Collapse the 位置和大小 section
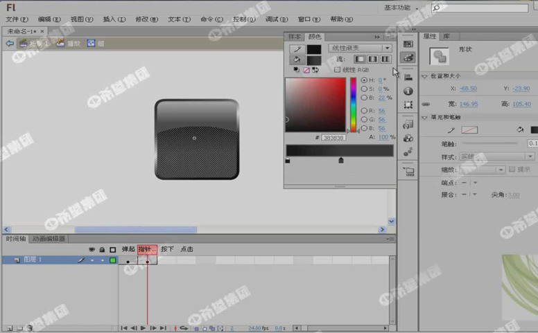Viewport: 538px width, 333px height. pyautogui.click(x=425, y=77)
